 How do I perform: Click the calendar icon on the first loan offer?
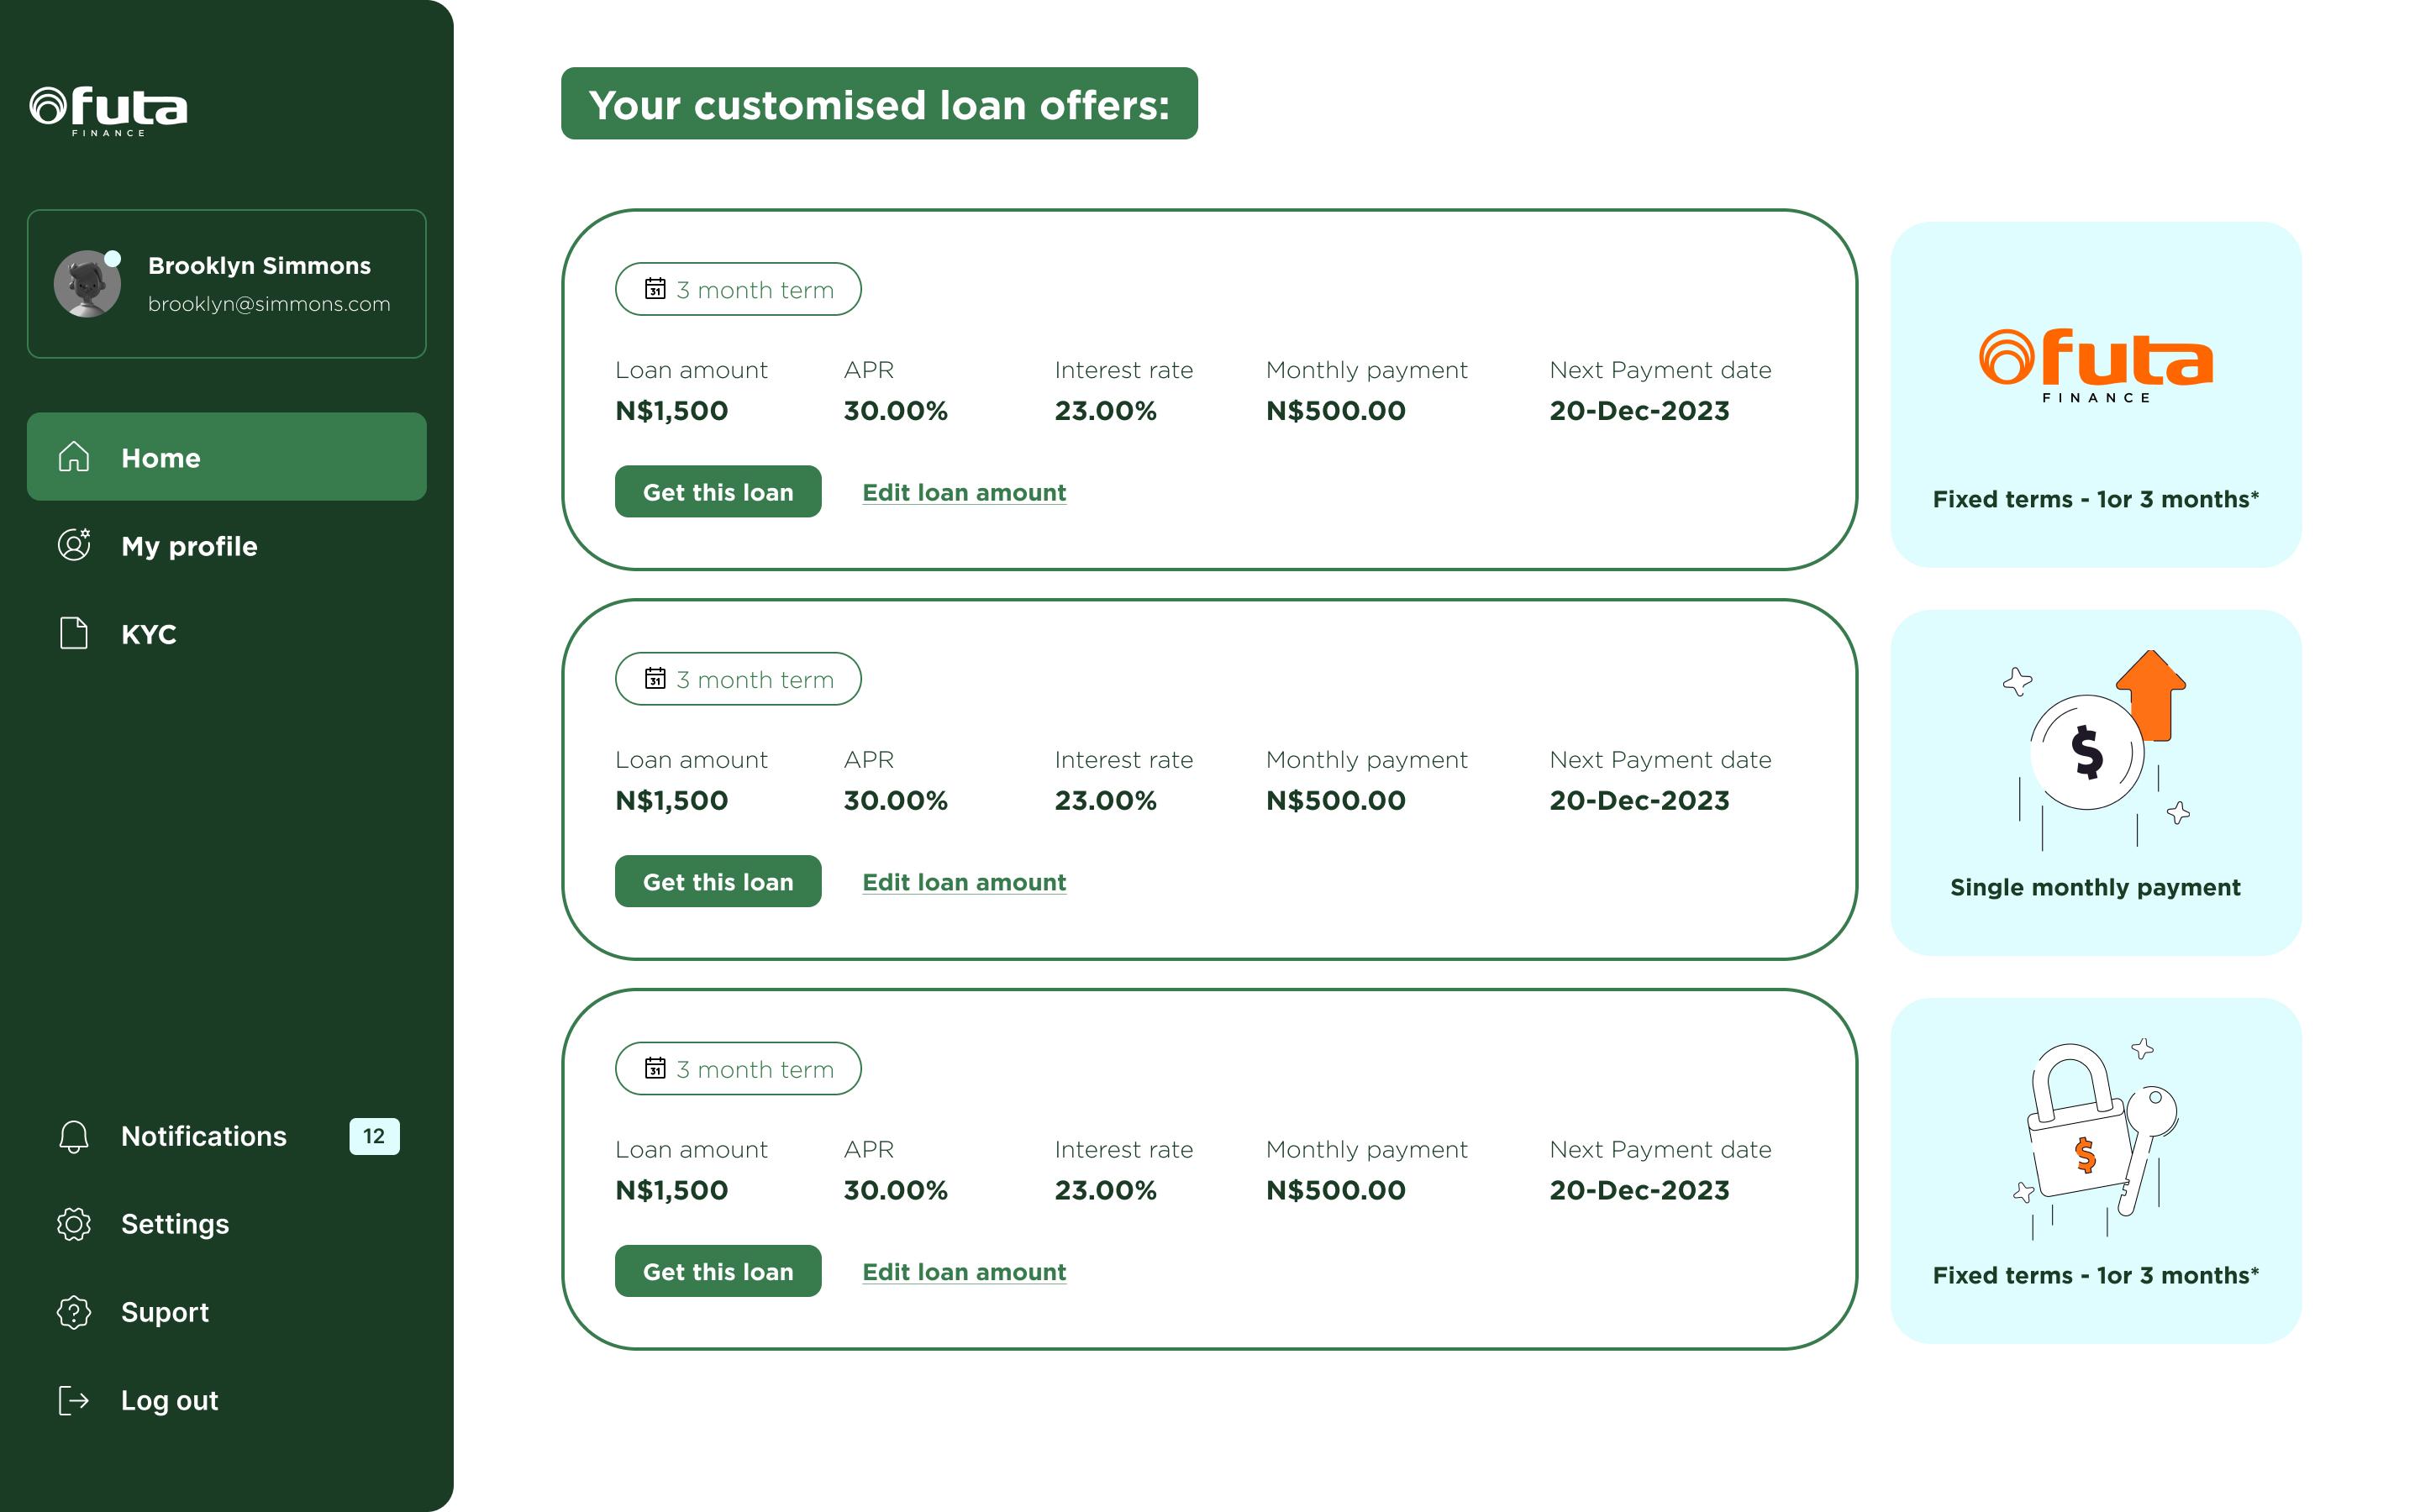click(655, 289)
